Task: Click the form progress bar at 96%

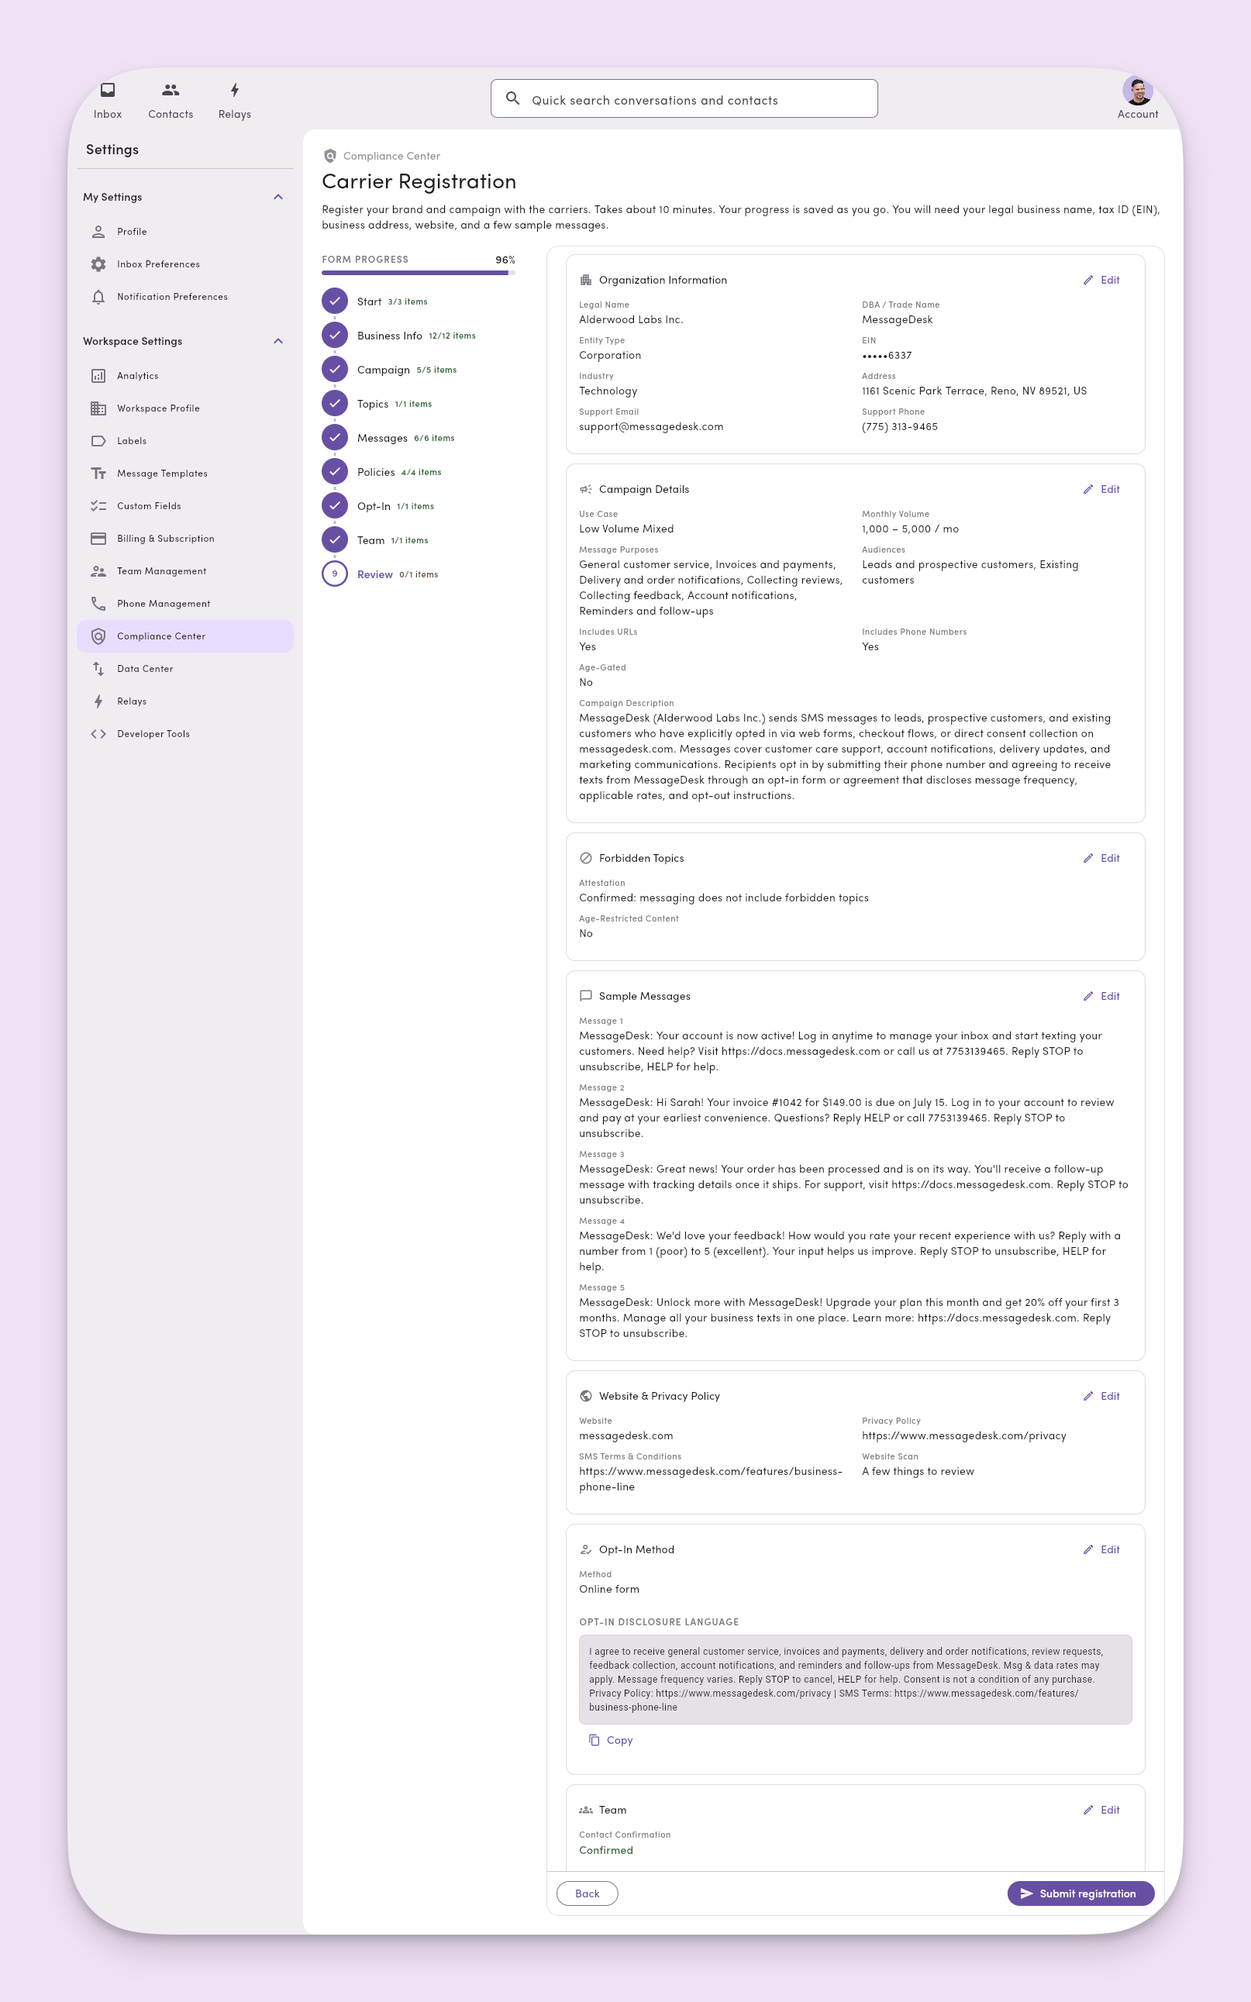Action: [419, 273]
